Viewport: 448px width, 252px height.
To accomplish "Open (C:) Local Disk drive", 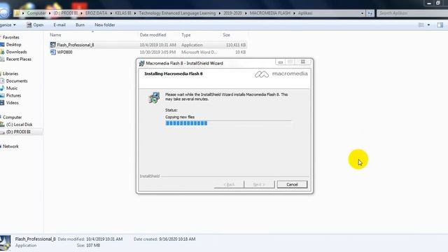I will pyautogui.click(x=19, y=125).
